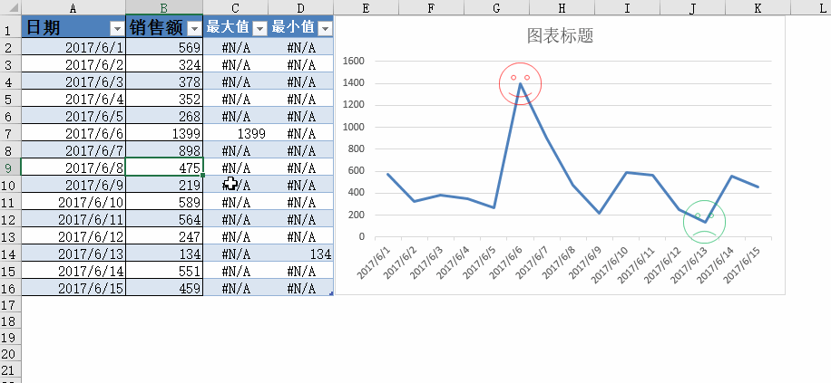The image size is (831, 383).
Task: Select cell with date 2017/6/6
Action: pyautogui.click(x=73, y=133)
